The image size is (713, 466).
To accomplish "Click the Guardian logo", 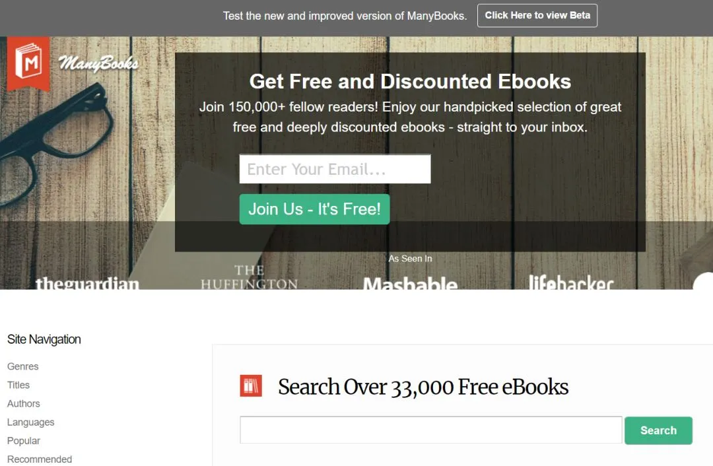I will pyautogui.click(x=87, y=283).
